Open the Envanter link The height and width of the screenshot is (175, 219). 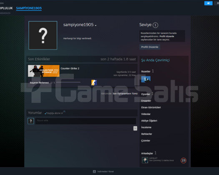(x=146, y=101)
